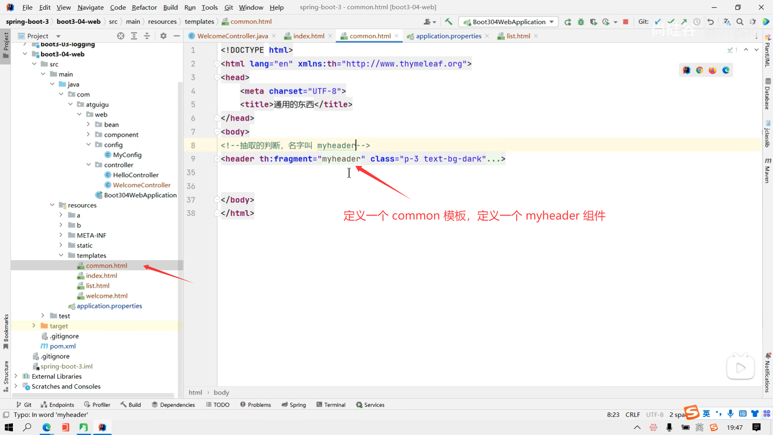The height and width of the screenshot is (435, 773).
Task: Open WelcomeController in project tree
Action: (142, 185)
